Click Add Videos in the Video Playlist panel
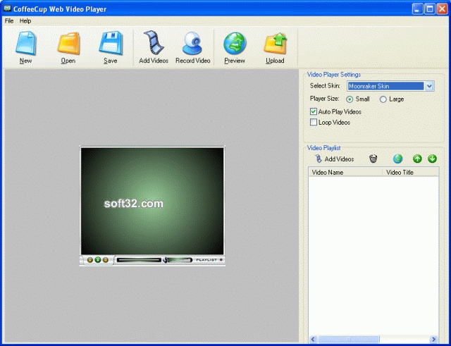The width and height of the screenshot is (451, 346). click(334, 159)
